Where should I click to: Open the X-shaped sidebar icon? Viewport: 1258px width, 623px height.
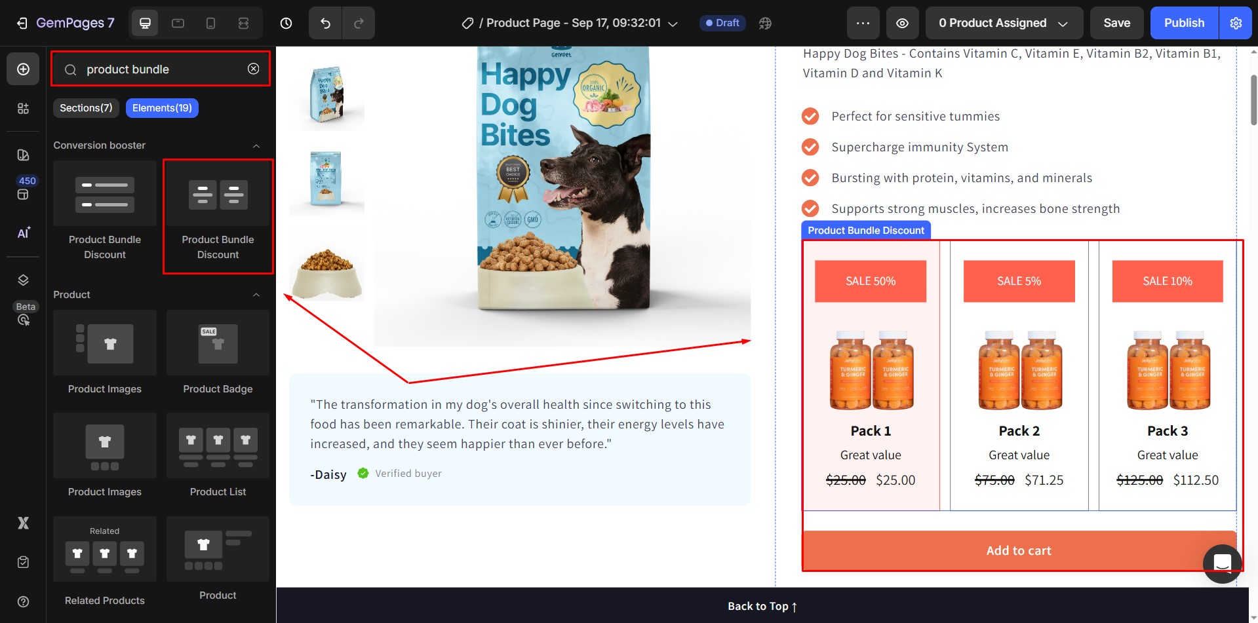click(23, 523)
